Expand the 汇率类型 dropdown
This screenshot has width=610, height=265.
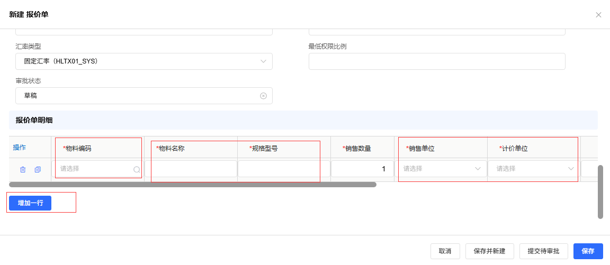click(263, 61)
